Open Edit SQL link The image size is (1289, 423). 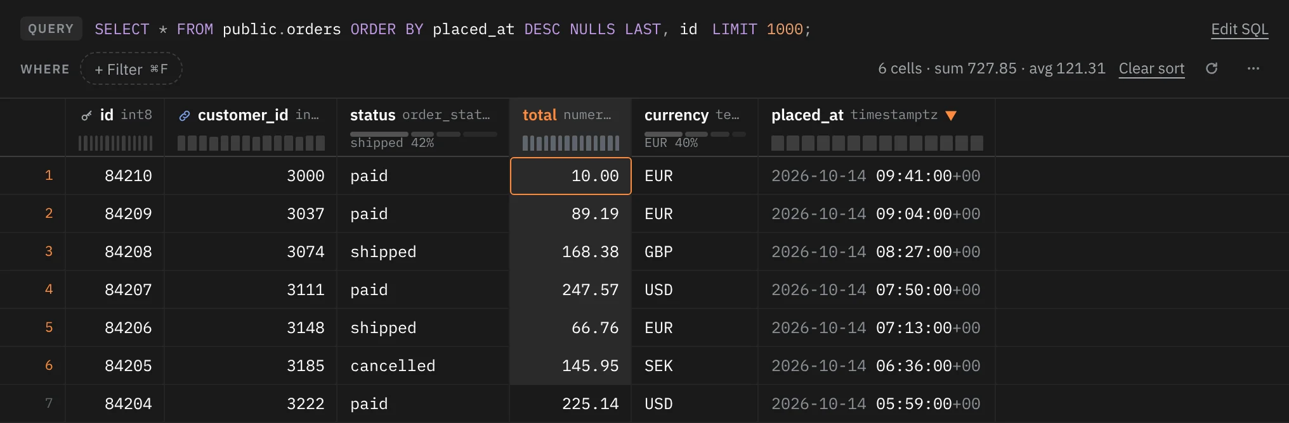click(x=1240, y=29)
